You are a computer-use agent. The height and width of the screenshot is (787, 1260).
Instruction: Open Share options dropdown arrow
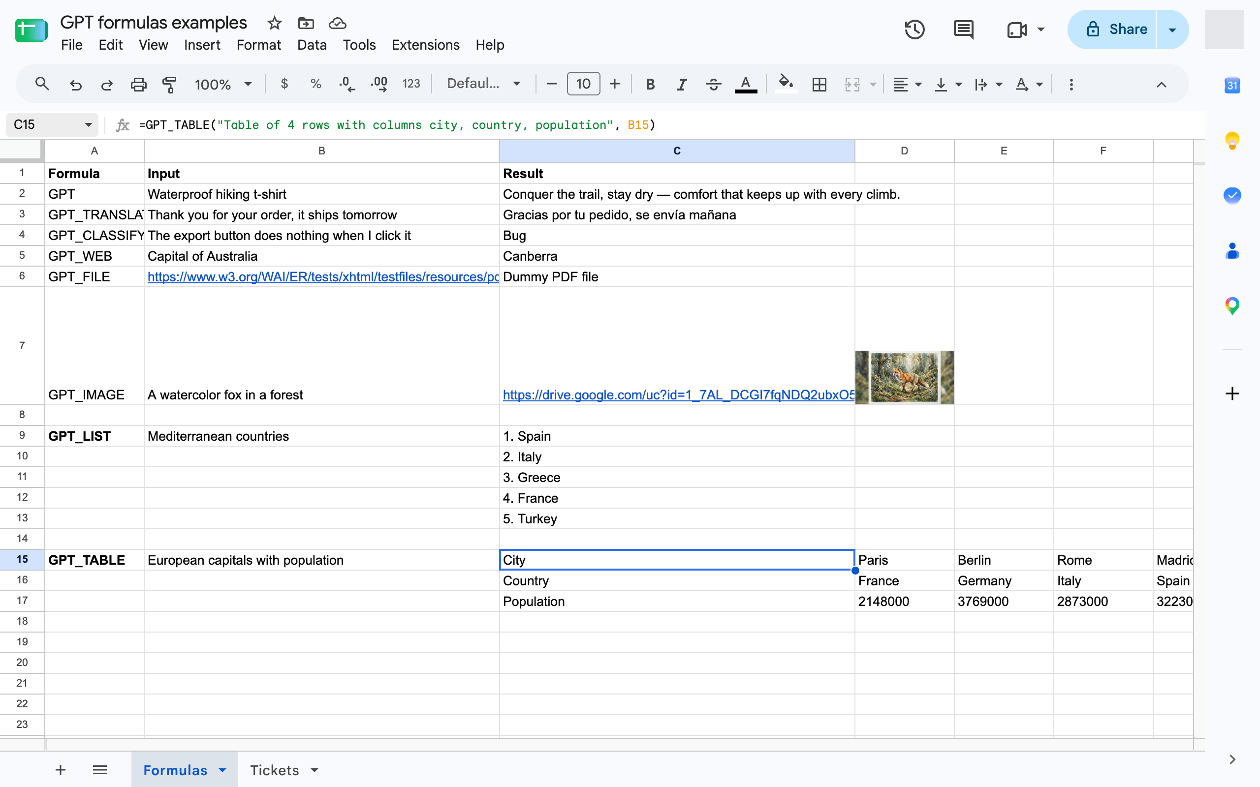[x=1172, y=30]
